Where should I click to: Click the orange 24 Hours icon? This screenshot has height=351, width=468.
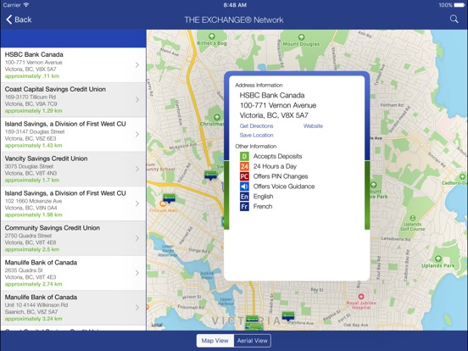click(244, 166)
